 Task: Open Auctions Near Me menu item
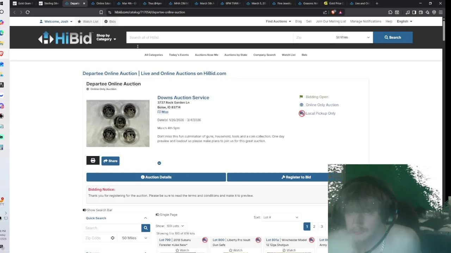[x=206, y=55]
